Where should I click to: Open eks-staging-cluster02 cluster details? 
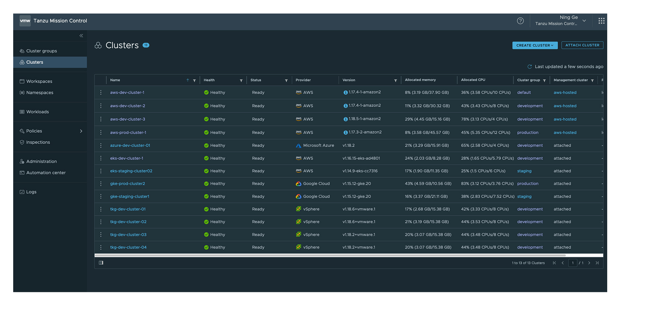(131, 171)
